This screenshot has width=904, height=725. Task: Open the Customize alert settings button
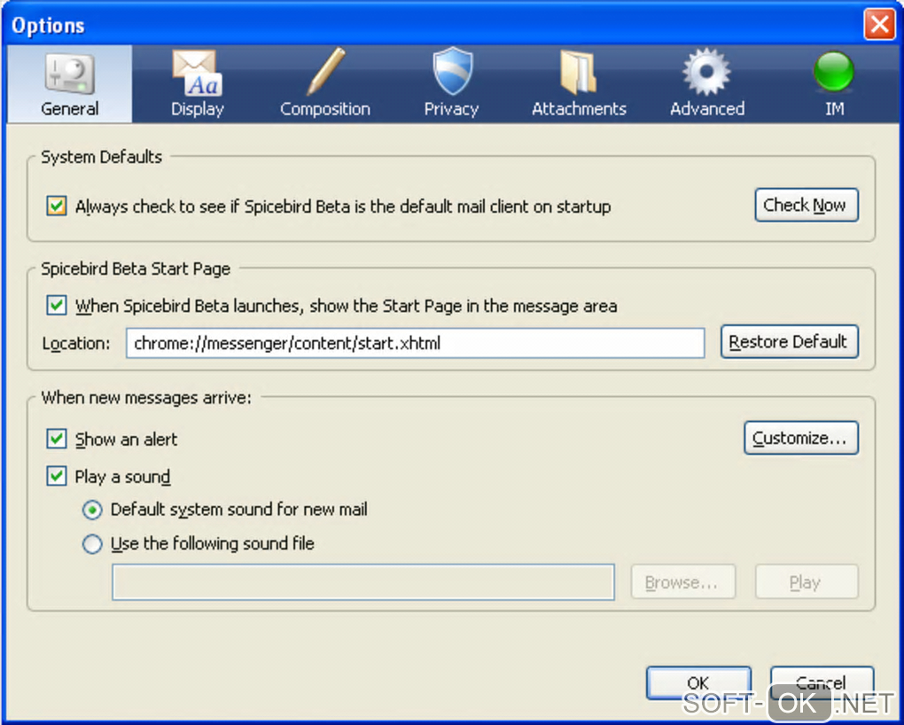pos(801,438)
